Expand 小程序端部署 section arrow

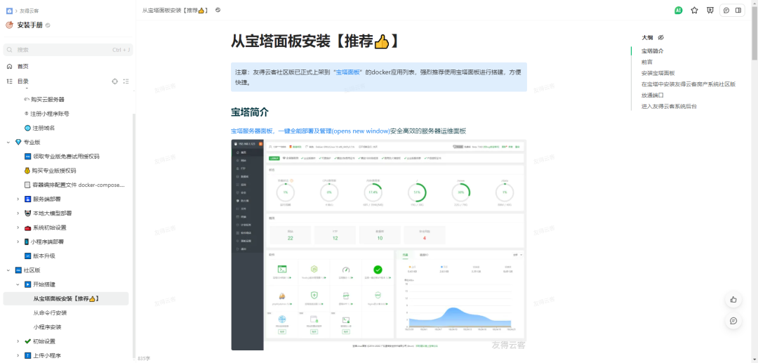point(18,242)
